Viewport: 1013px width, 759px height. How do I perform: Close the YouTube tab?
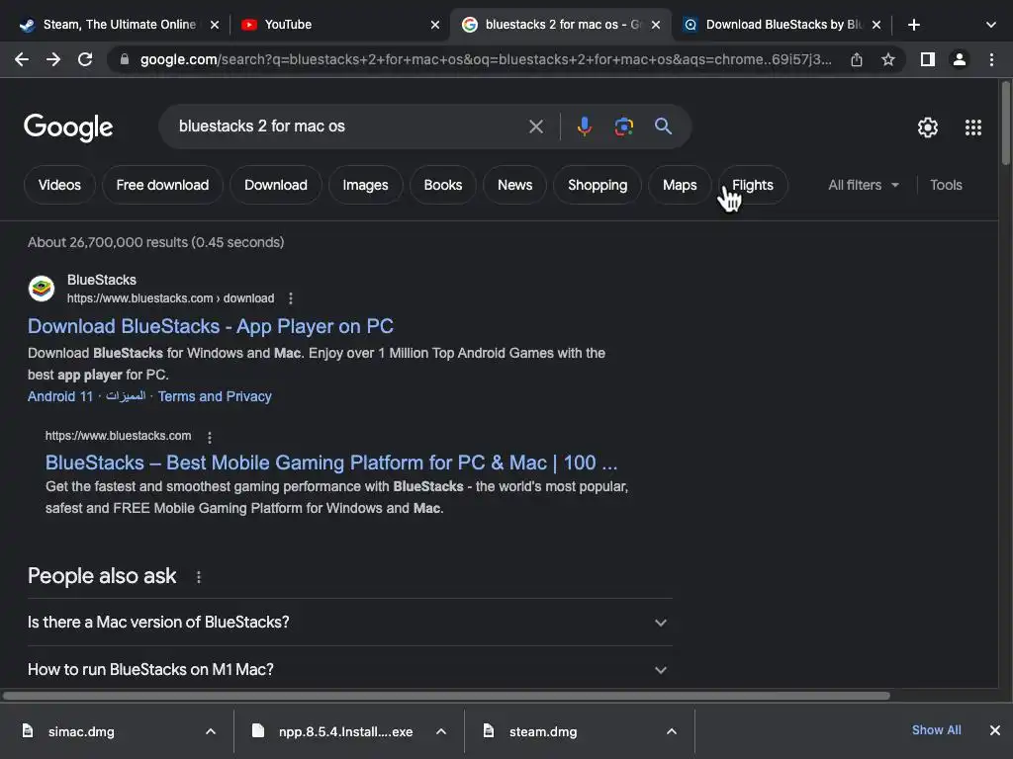(435, 25)
